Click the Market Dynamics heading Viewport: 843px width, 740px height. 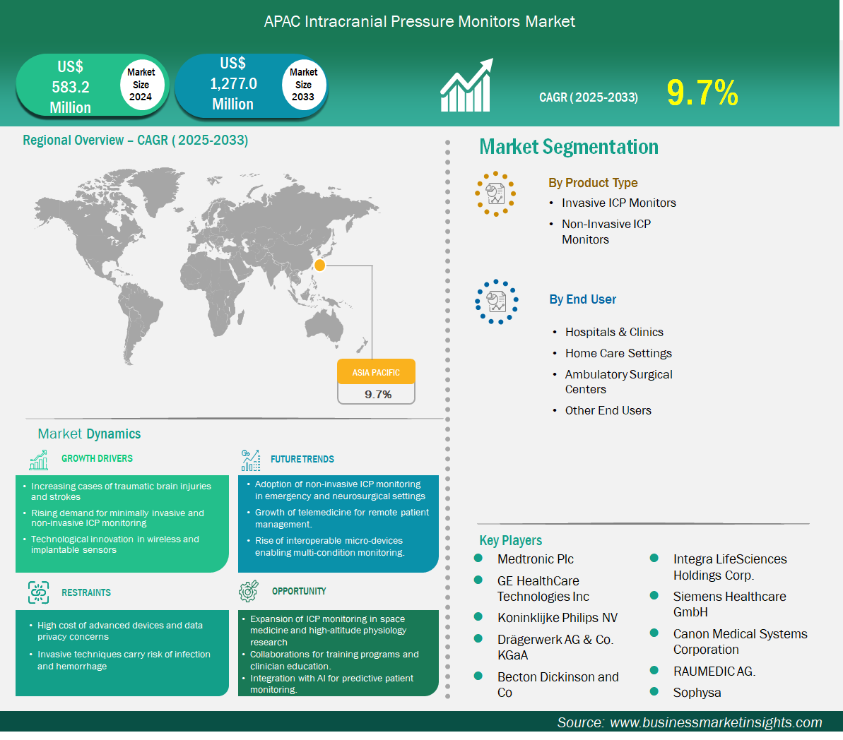(x=89, y=434)
